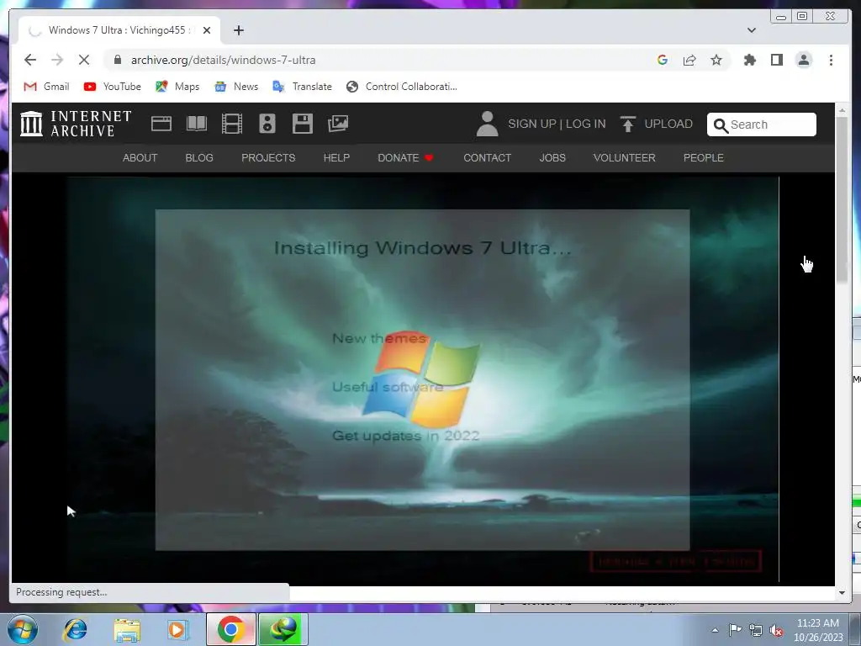Open the Windows Start button
The height and width of the screenshot is (646, 861).
(x=23, y=629)
